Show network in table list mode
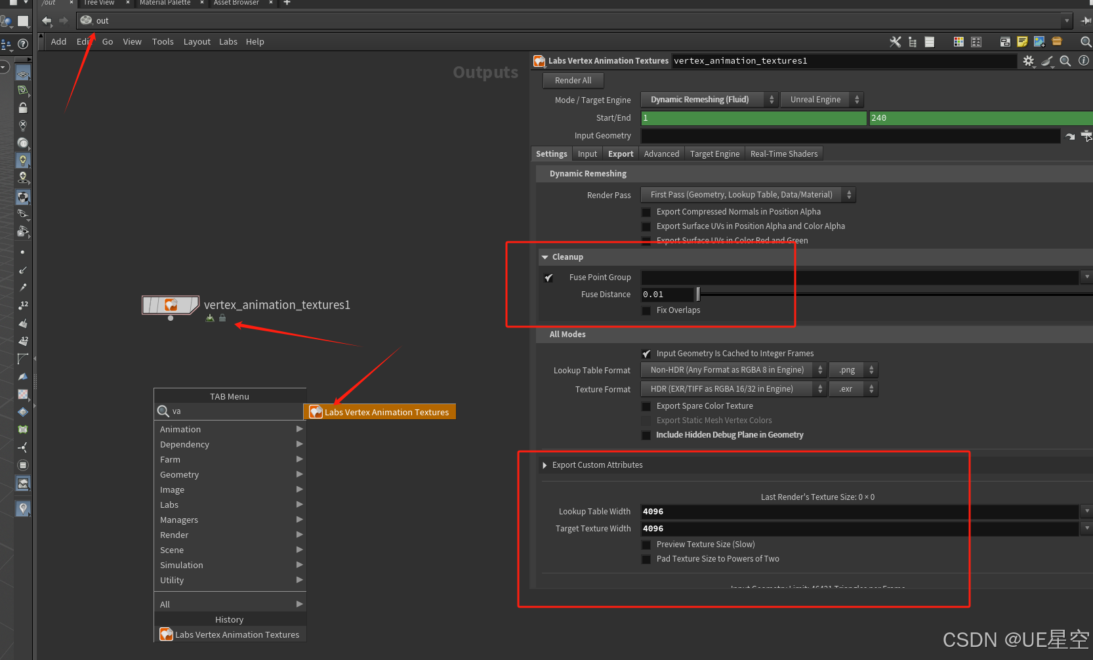The image size is (1093, 660). [x=930, y=42]
